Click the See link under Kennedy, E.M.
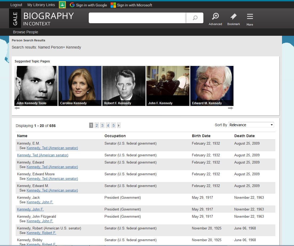 pyautogui.click(x=52, y=148)
